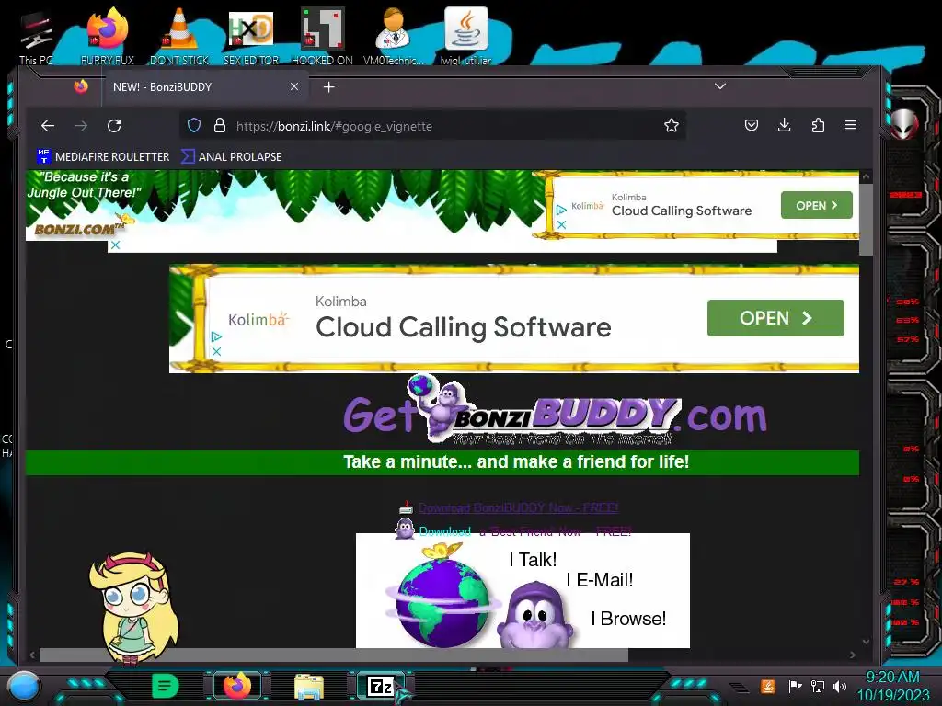Select the lwjgl util.jar desktop icon
Image resolution: width=942 pixels, height=706 pixels.
tap(465, 37)
